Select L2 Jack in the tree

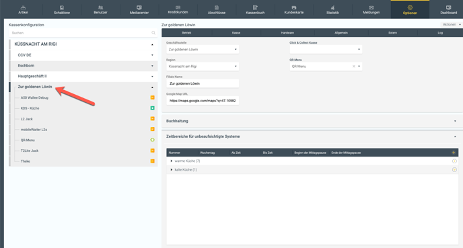[x=26, y=119]
